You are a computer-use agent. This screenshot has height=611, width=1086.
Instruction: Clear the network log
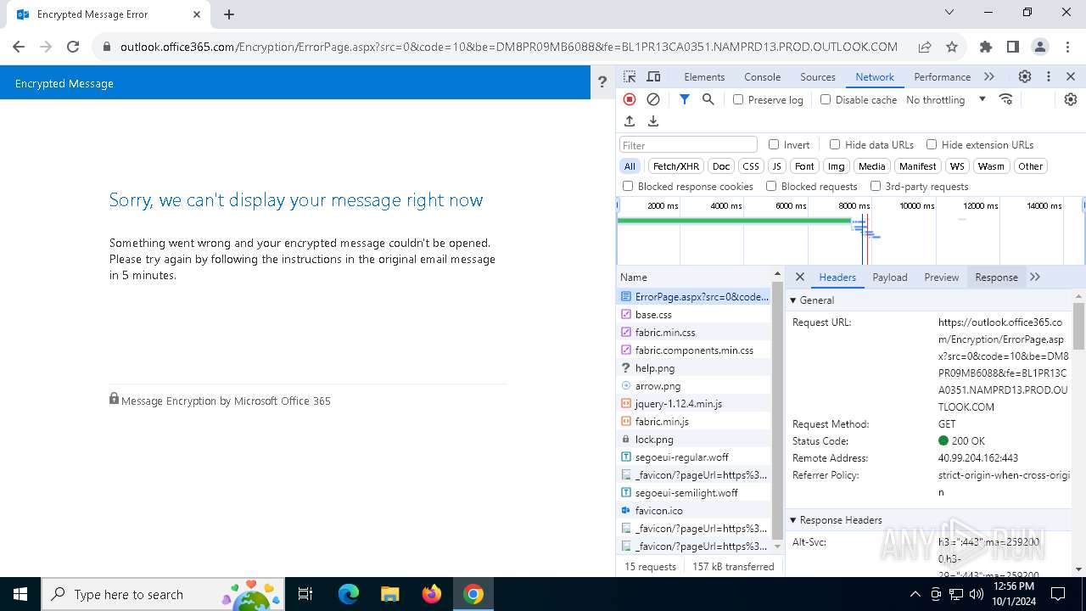pyautogui.click(x=653, y=99)
